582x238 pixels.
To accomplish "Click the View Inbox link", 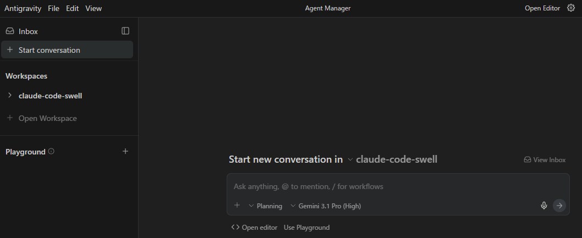I will [x=545, y=160].
